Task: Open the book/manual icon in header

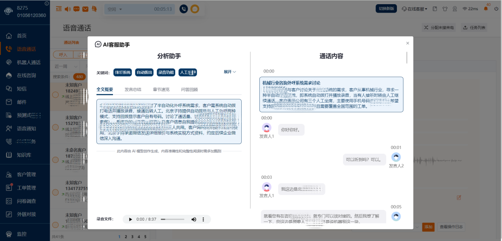Action: click(435, 9)
